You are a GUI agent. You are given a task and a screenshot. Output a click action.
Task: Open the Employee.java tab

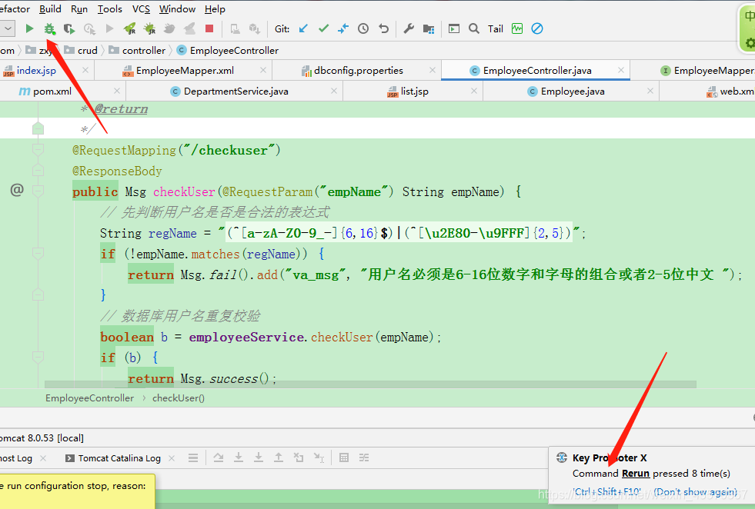click(x=573, y=91)
